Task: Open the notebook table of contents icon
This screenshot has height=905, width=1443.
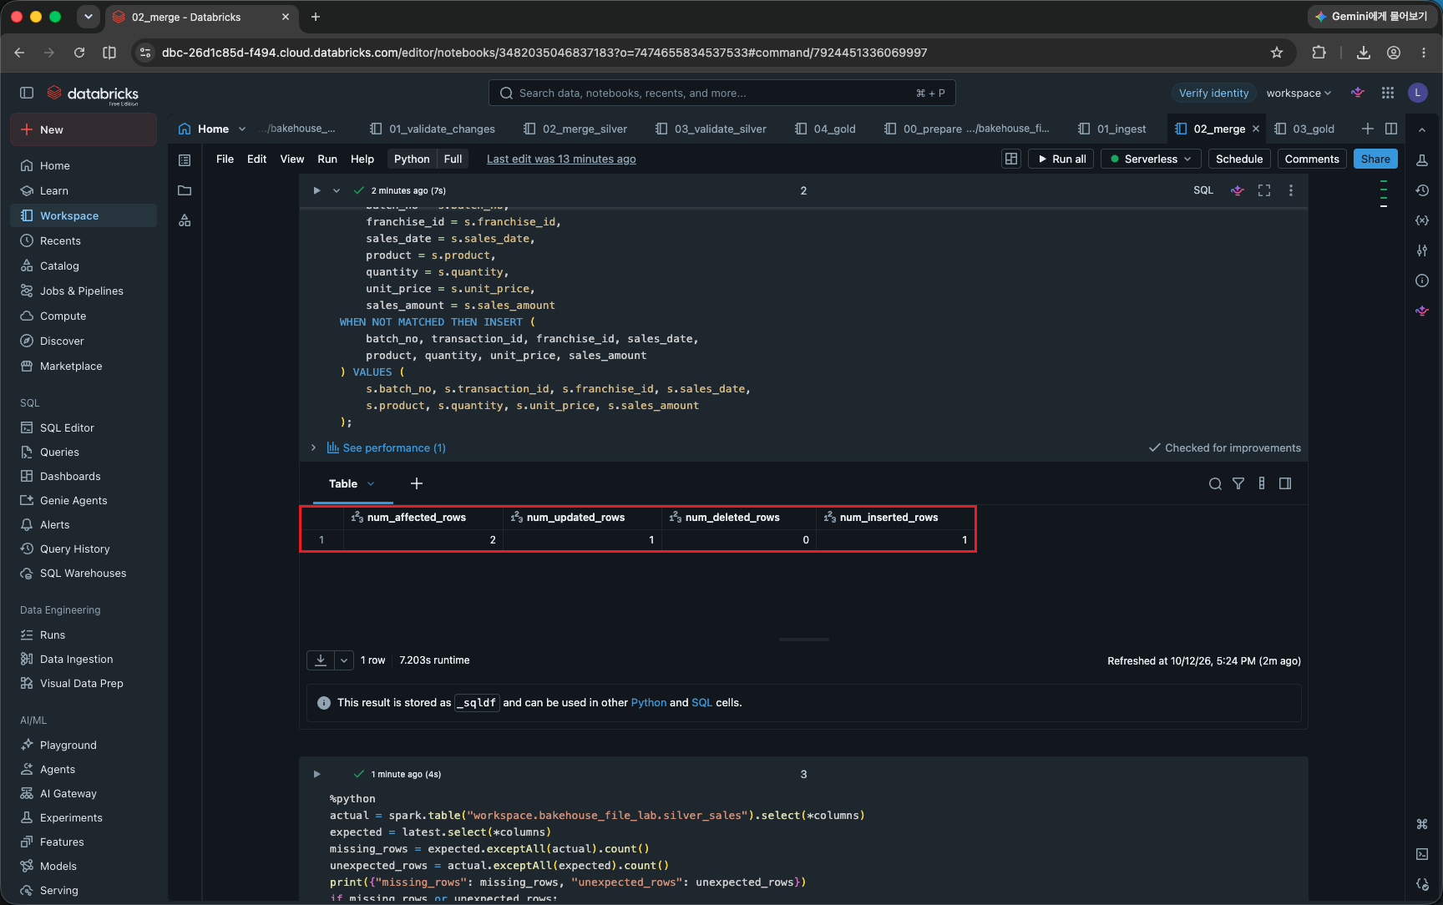Action: (x=185, y=160)
